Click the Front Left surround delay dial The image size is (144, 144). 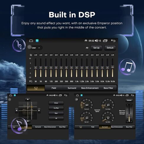(86, 104)
